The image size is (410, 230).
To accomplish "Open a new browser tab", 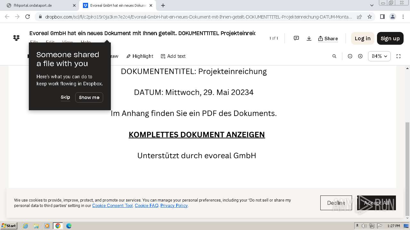I will pyautogui.click(x=163, y=5).
